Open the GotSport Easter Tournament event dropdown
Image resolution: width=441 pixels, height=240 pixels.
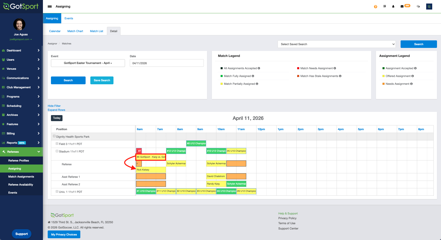[88, 63]
